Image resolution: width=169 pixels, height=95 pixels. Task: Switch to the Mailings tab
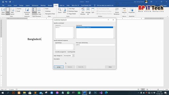click(x=43, y=5)
